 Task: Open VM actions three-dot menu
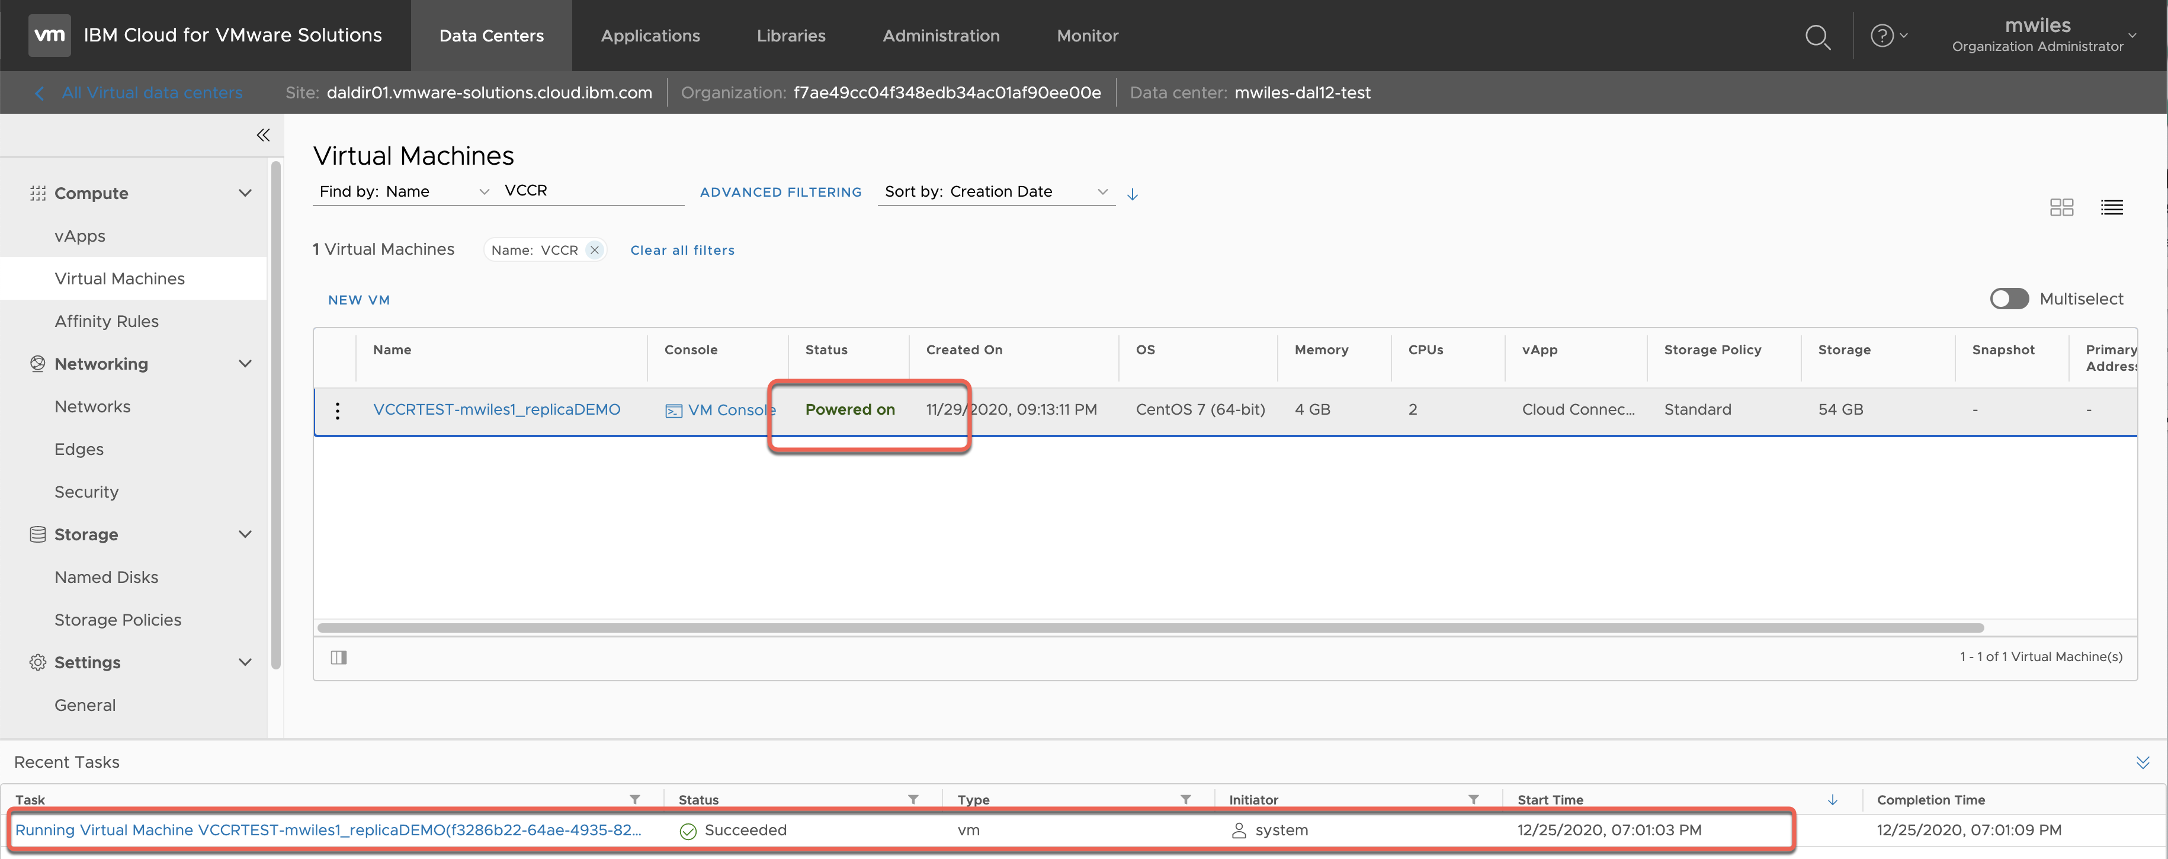338,410
